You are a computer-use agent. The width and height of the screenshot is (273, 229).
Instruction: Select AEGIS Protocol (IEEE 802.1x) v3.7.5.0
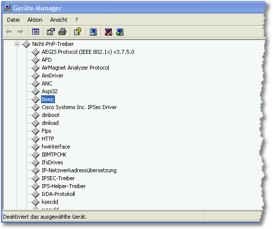[x=88, y=52]
